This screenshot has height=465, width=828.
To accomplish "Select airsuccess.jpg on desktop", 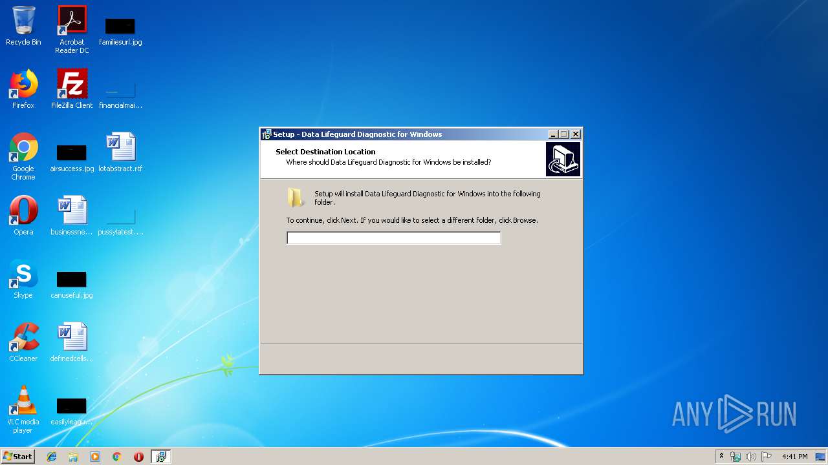I will coord(72,158).
